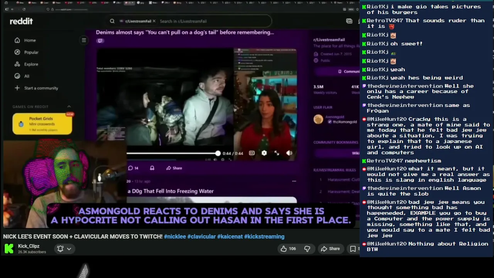This screenshot has width=494, height=278.
Task: Click the Home house icon
Action: pyautogui.click(x=17, y=40)
